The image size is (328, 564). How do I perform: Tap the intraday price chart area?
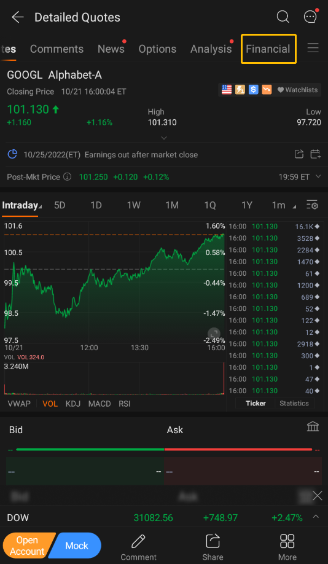114,282
